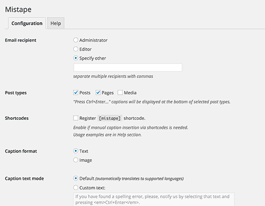Screen dimensions: 265x206
Task: Click the [mistape] shortcode code text
Action: pos(110,118)
